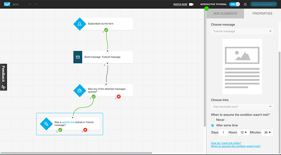
Task: Click the message preview thumbnail
Action: (x=242, y=67)
